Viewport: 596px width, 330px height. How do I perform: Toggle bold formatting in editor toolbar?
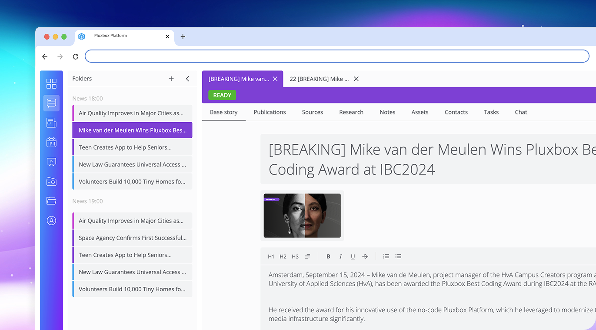point(328,257)
